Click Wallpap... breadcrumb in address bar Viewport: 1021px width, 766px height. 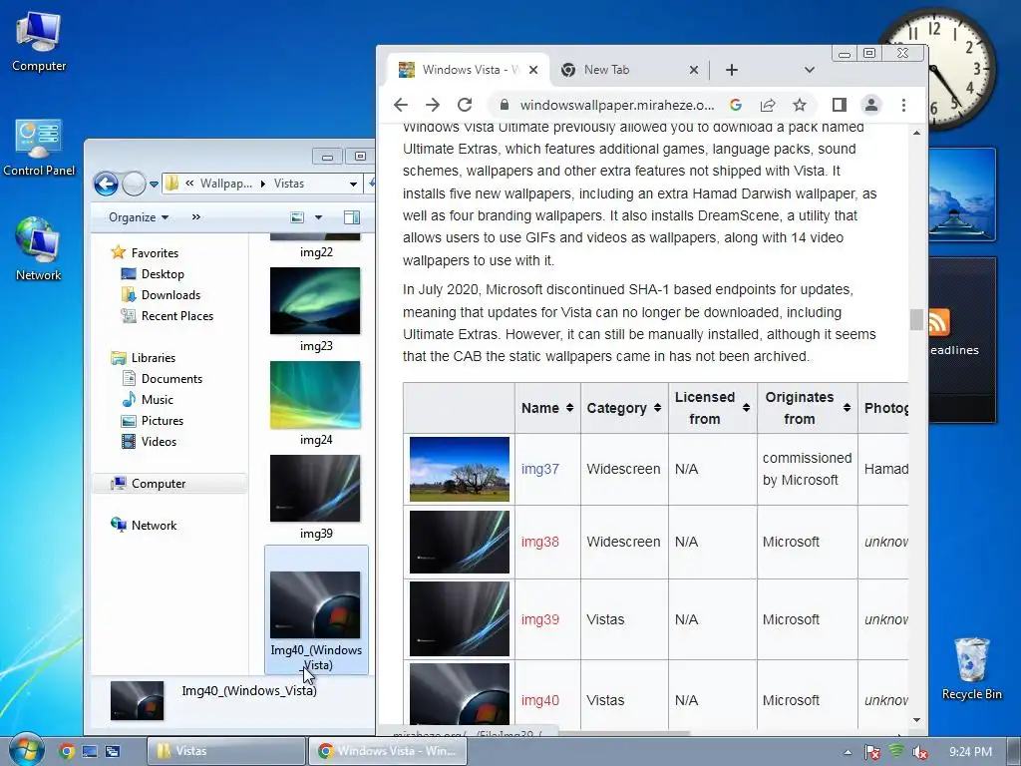[225, 184]
